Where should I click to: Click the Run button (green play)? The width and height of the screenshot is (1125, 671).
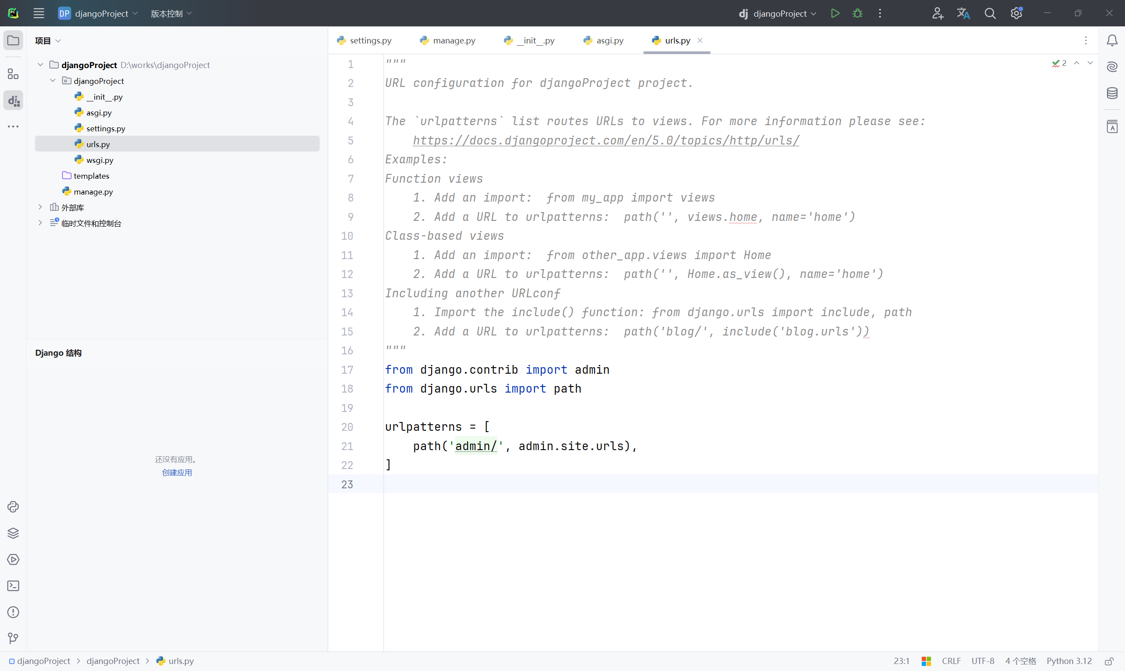pyautogui.click(x=835, y=14)
